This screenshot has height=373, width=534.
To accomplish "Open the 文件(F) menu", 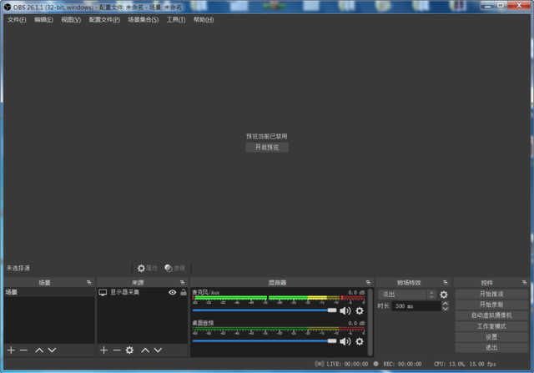I will [x=17, y=20].
